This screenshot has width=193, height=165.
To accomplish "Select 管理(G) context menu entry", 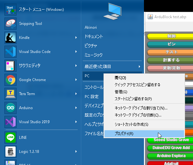I will coord(144,92).
